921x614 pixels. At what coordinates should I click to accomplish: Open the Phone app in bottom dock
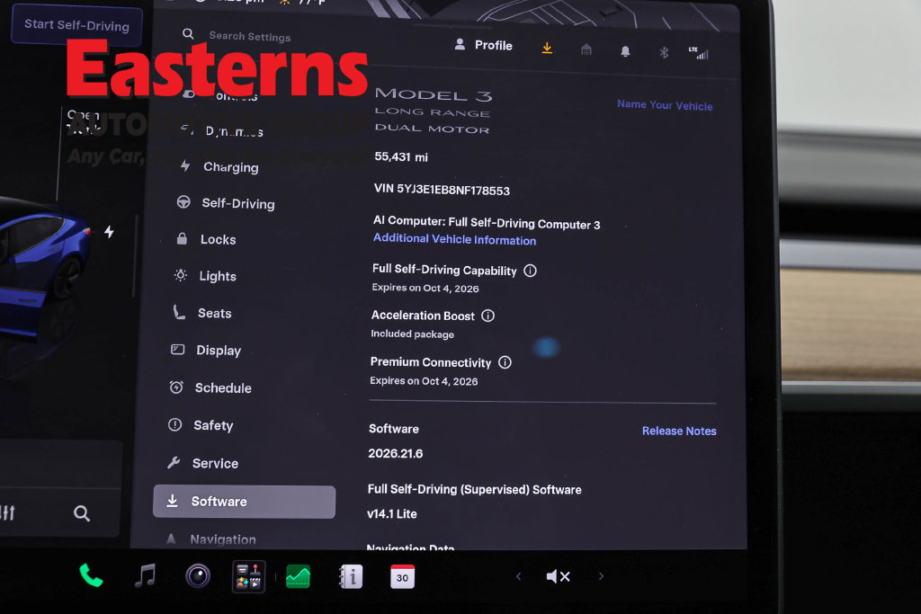pyautogui.click(x=91, y=576)
